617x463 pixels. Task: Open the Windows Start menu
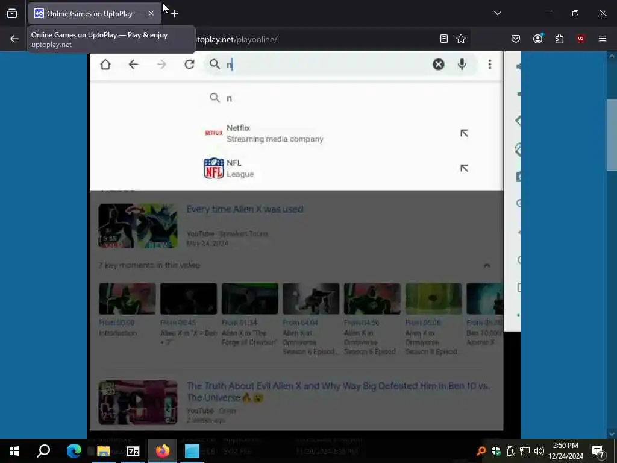click(x=14, y=451)
